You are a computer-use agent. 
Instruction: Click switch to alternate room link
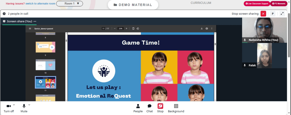click(40, 3)
